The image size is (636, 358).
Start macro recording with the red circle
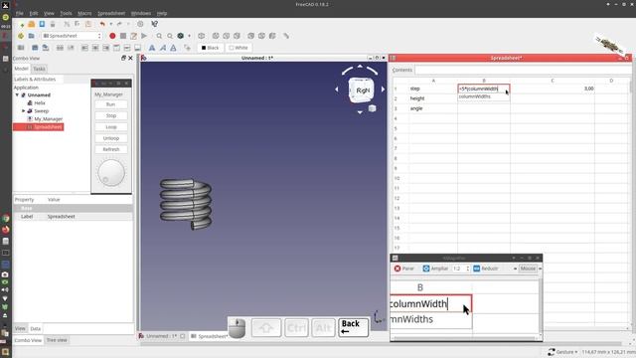[x=112, y=36]
